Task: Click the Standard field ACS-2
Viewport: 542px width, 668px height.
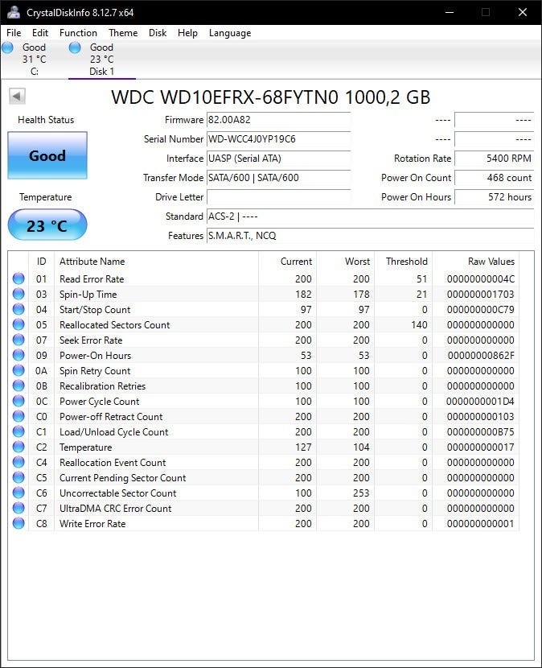Action: pos(371,216)
